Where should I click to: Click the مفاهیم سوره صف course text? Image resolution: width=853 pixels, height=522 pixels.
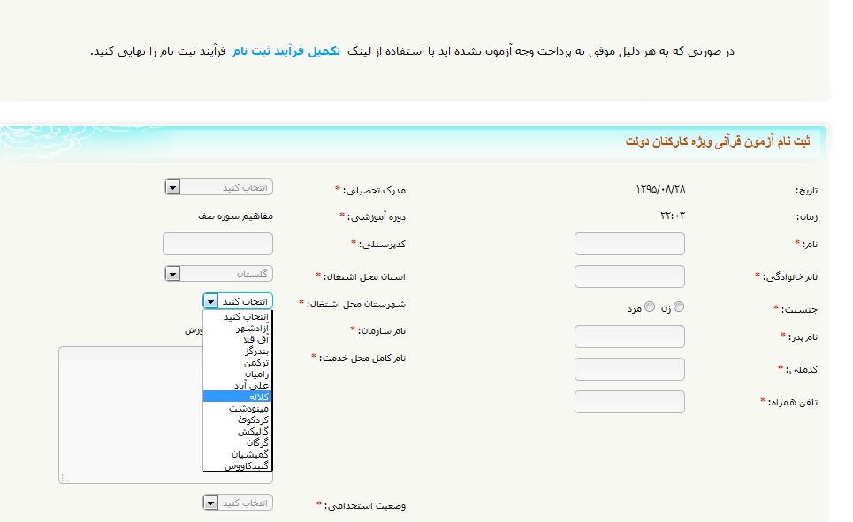[x=235, y=216]
